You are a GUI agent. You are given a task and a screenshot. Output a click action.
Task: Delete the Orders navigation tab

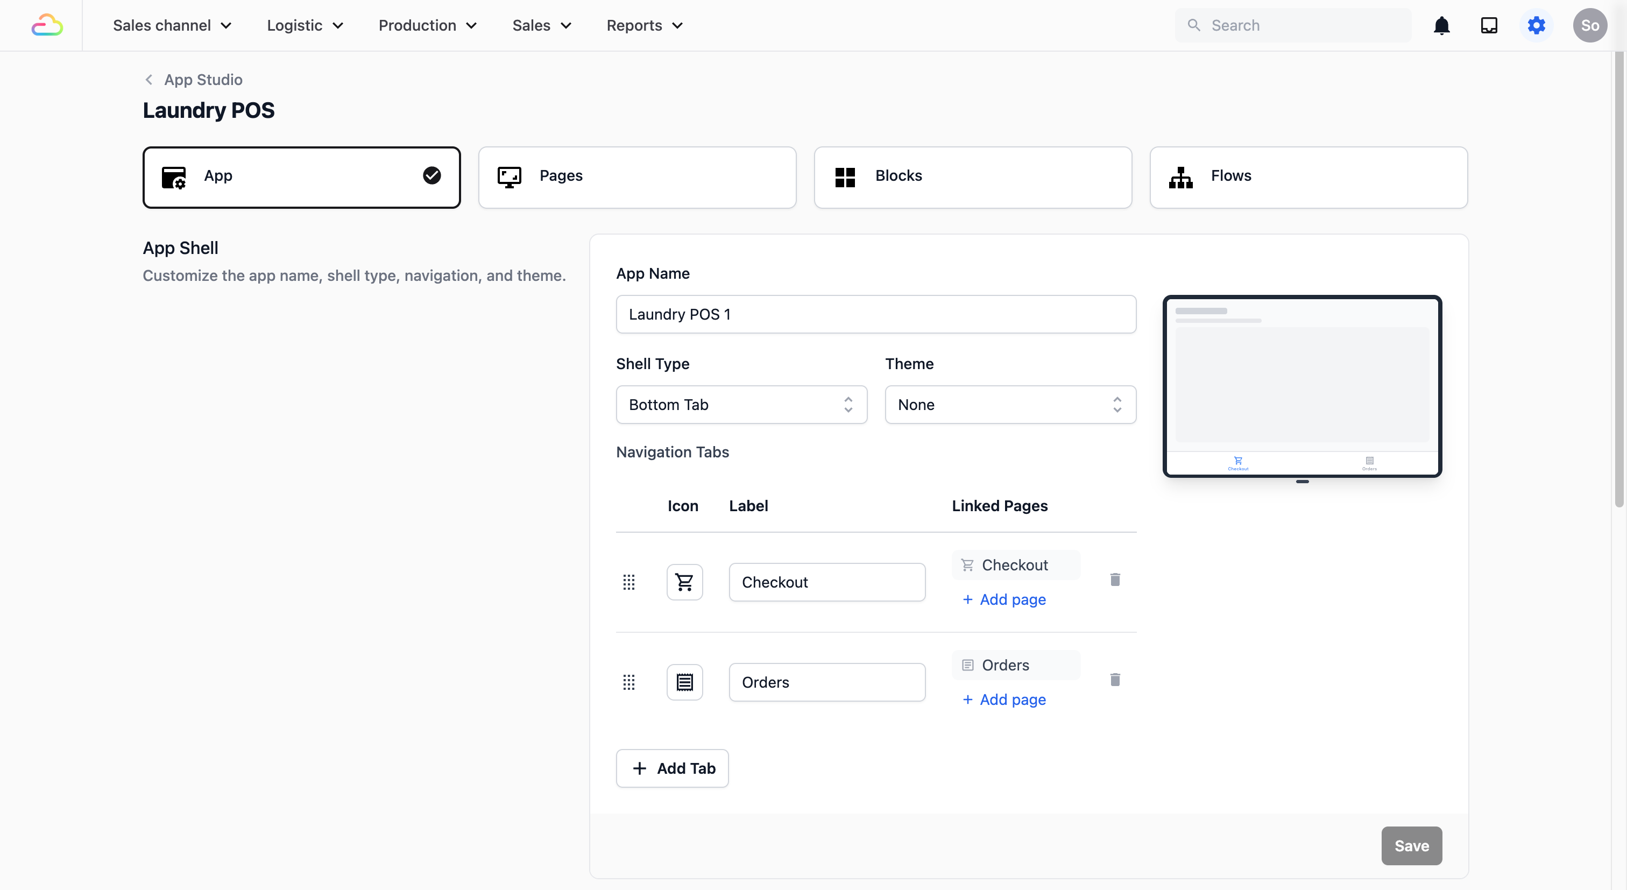[x=1115, y=680]
